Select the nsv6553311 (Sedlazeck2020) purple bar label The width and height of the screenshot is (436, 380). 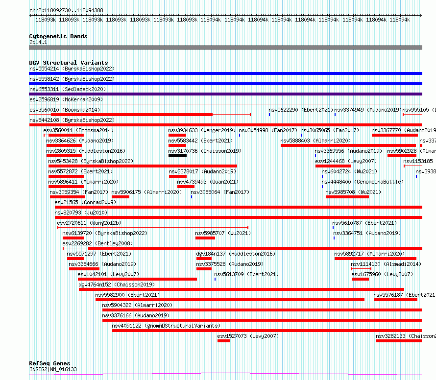pos(68,89)
